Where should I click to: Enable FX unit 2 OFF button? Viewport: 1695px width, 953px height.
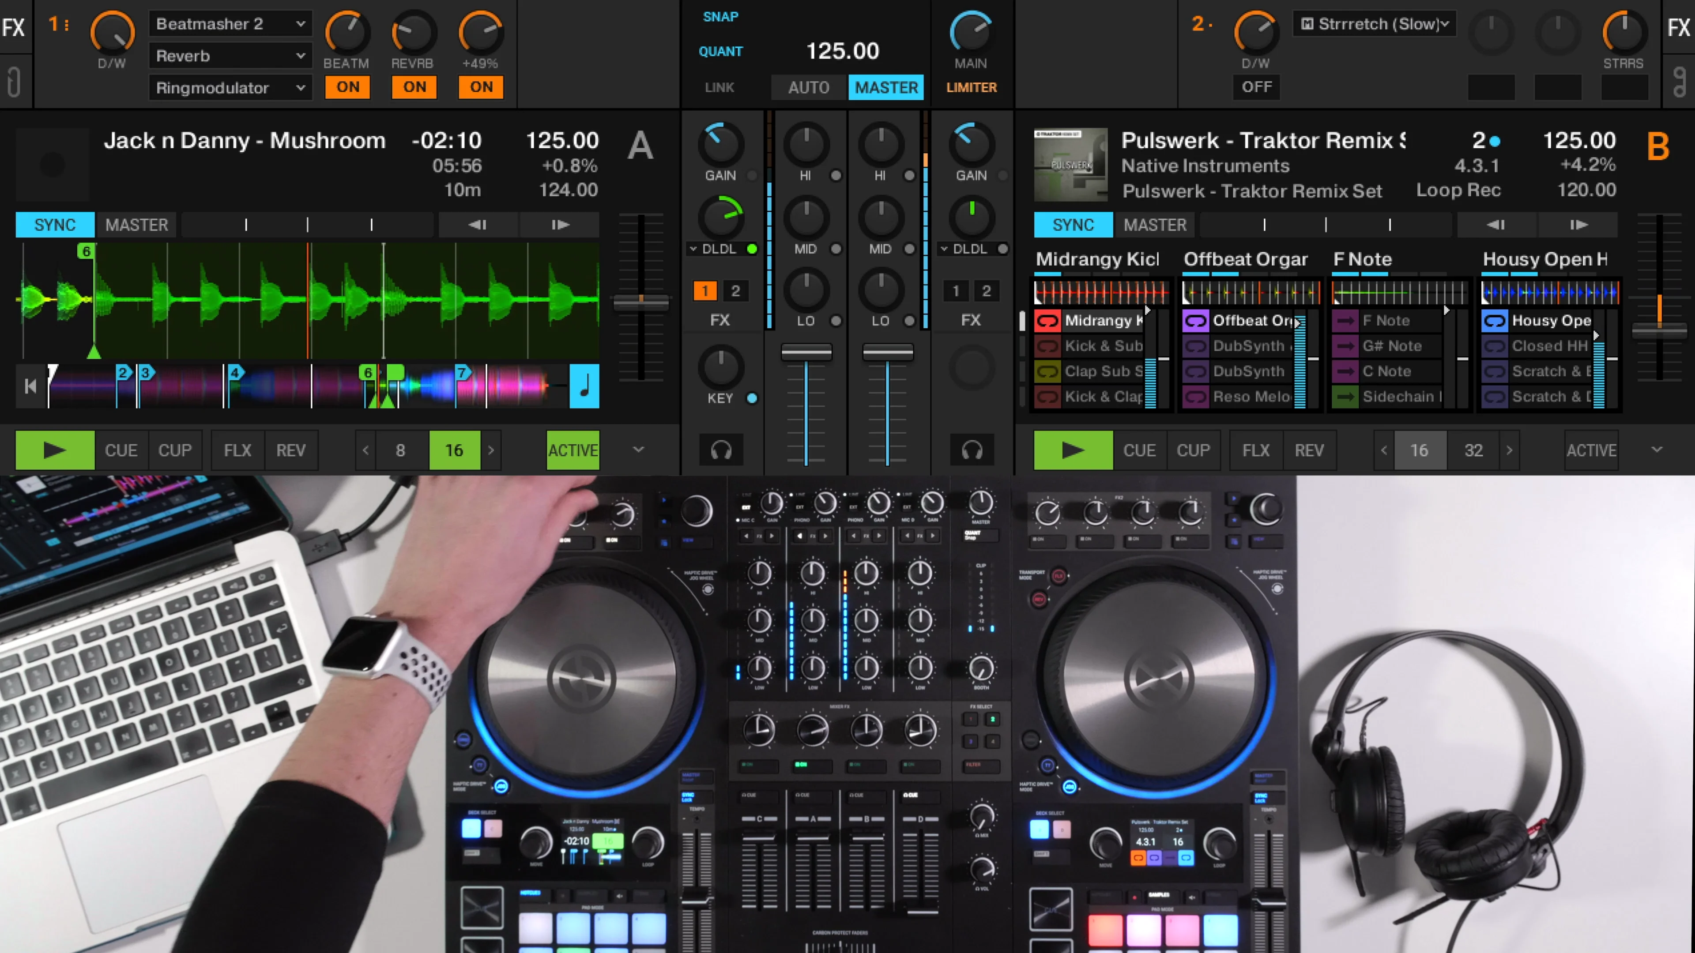coord(1256,87)
